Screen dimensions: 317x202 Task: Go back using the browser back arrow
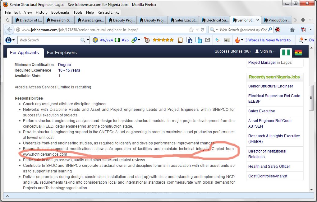pyautogui.click(x=9, y=30)
